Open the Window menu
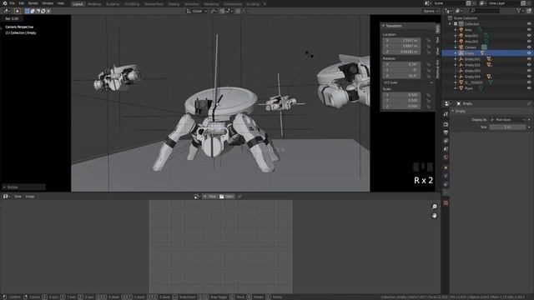 (x=48, y=3)
